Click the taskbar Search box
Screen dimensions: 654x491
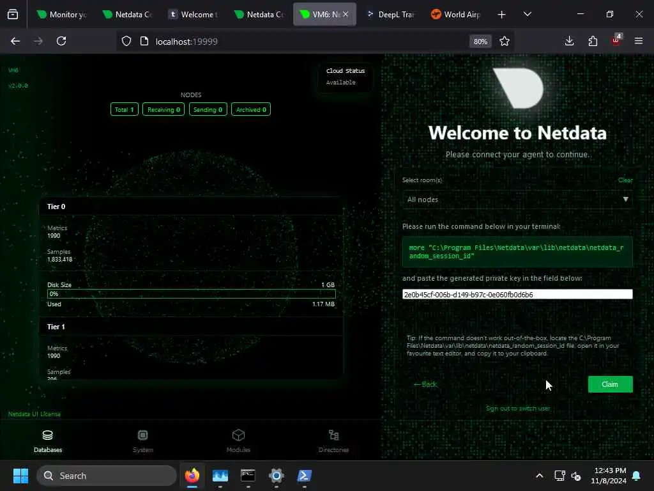(107, 476)
